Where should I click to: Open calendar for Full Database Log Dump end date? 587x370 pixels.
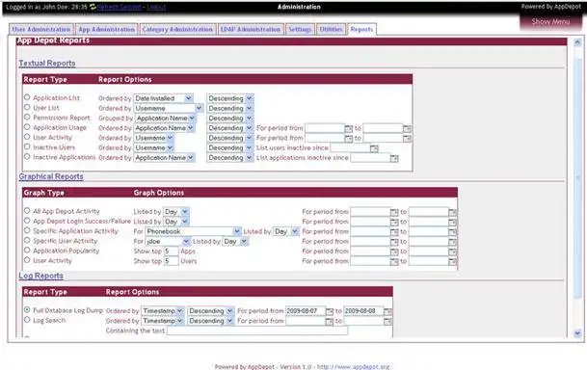tap(387, 311)
